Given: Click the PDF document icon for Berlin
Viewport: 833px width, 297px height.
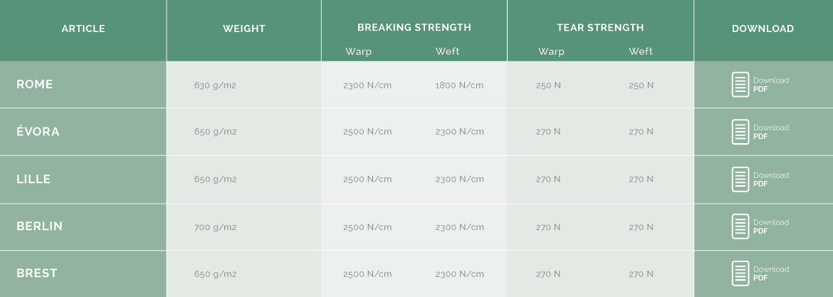Looking at the screenshot, I should coord(740,226).
